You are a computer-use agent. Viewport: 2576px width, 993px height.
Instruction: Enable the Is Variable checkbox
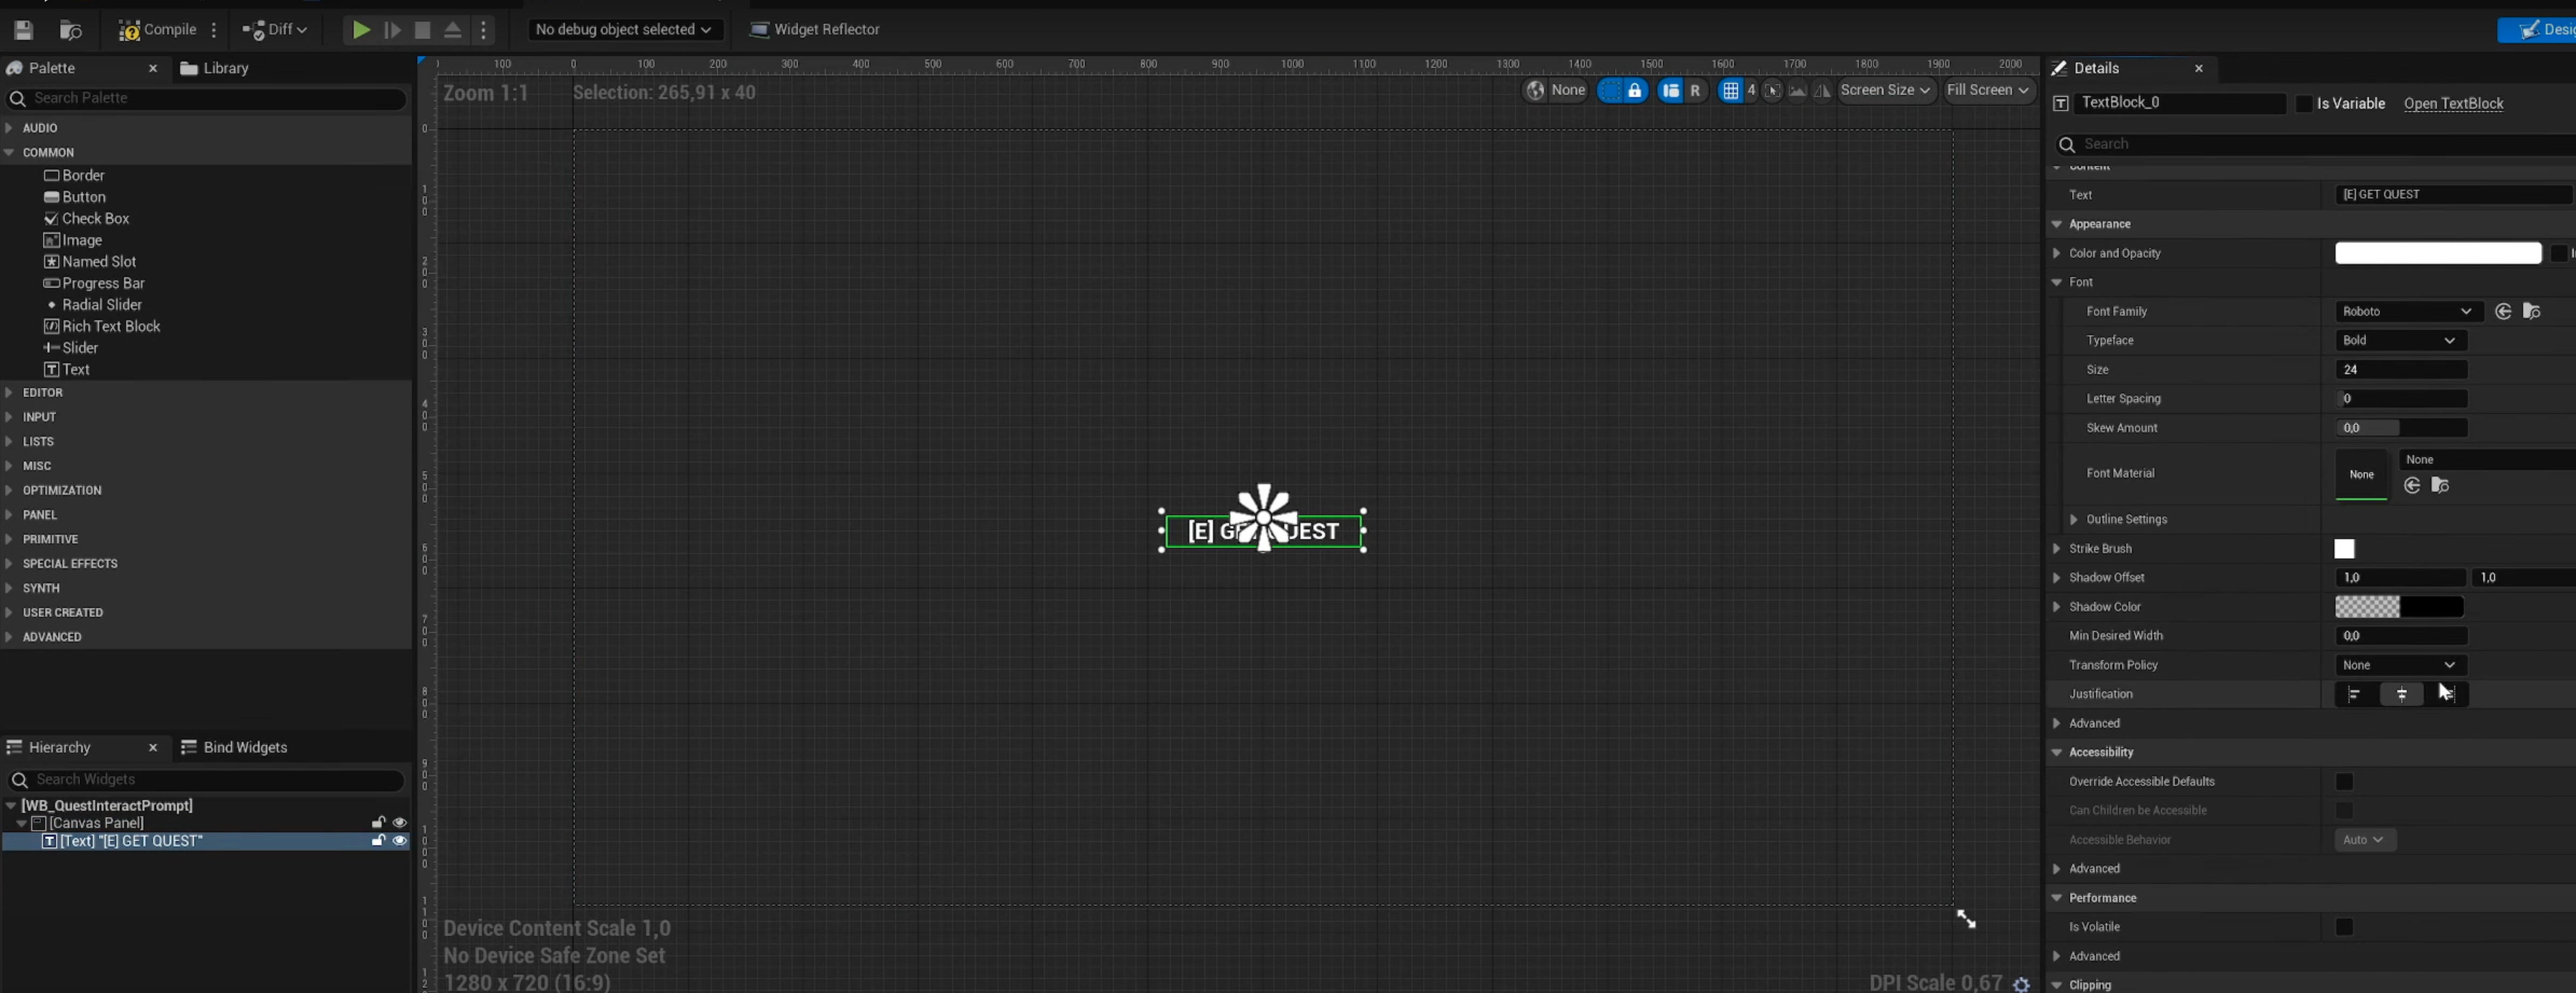click(2304, 104)
